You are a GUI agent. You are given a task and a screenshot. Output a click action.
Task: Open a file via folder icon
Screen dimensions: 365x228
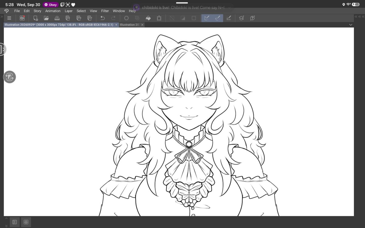point(46,18)
